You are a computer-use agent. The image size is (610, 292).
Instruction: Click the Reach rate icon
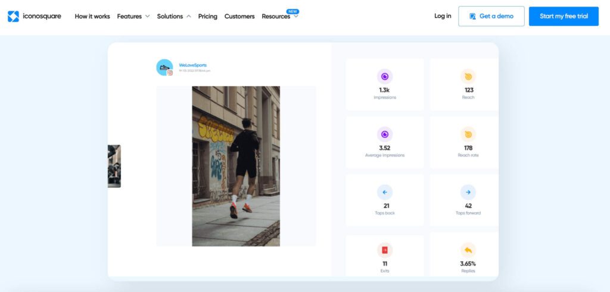click(468, 134)
